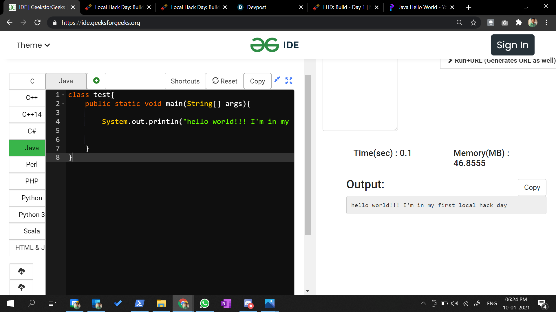
Task: Open the Theme dropdown
Action: [x=33, y=45]
